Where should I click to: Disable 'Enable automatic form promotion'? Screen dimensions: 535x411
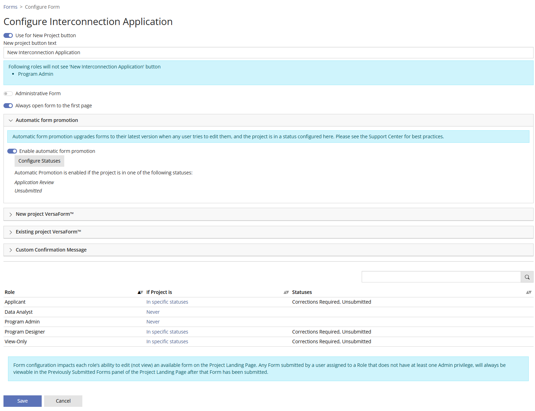click(12, 151)
